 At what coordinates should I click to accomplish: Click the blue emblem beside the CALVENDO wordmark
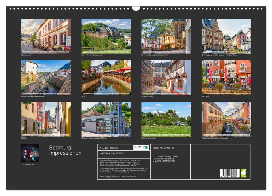pos(146,147)
